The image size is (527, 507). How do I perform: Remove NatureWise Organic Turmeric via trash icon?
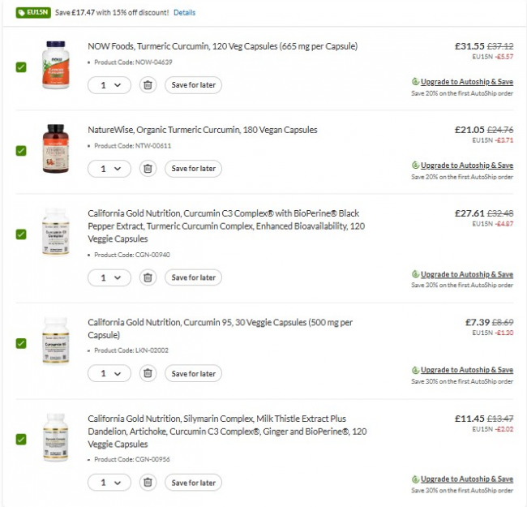pos(147,169)
